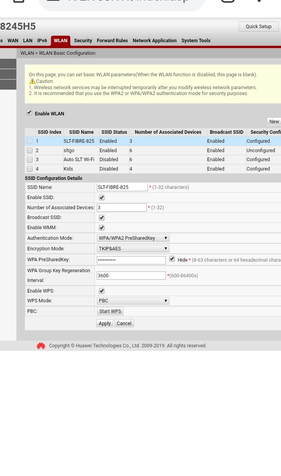This screenshot has width=281, height=476.
Task: Open the Forward Rules tab
Action: [x=112, y=41]
